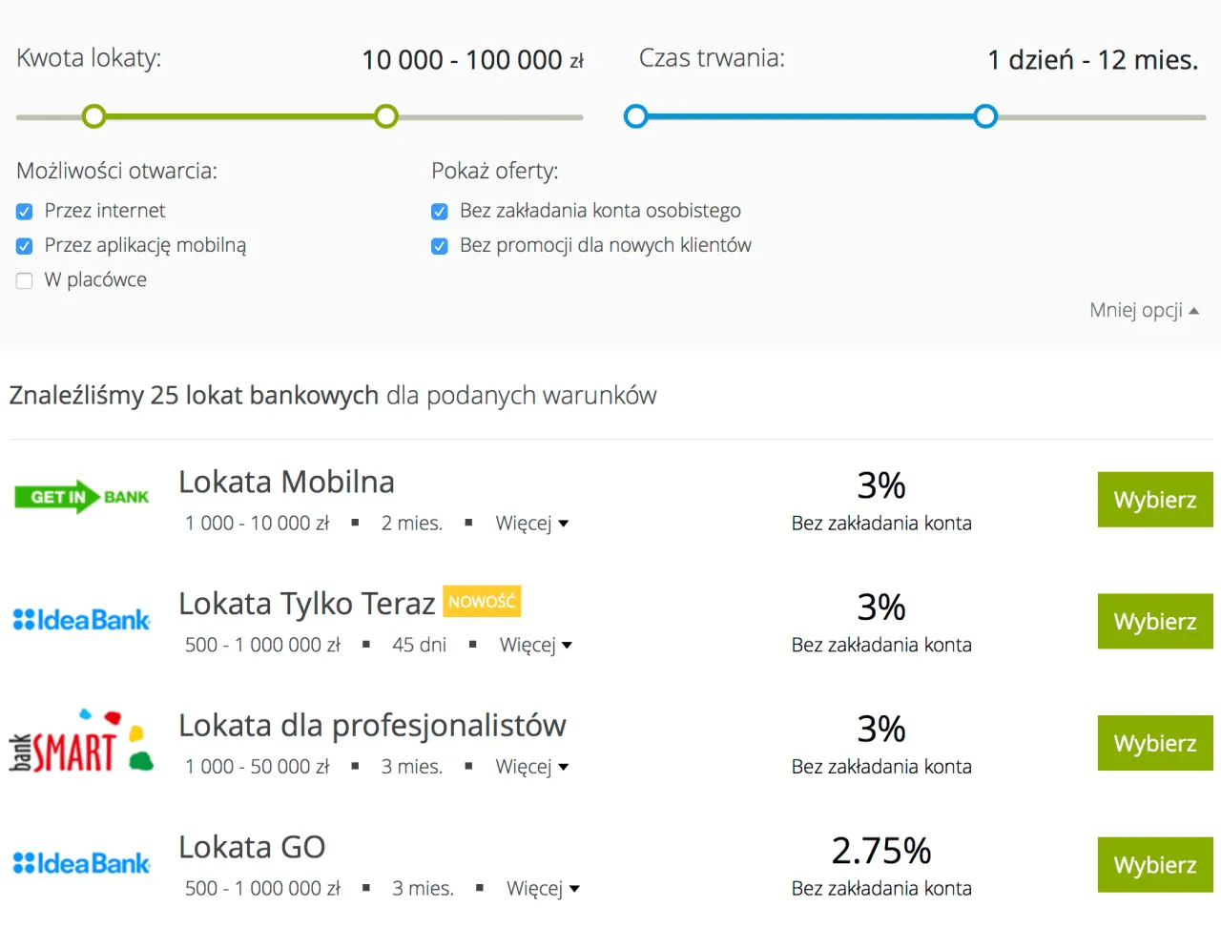Click the left handle of the Kwota lokaty slider
The width and height of the screenshot is (1221, 927).
point(93,115)
